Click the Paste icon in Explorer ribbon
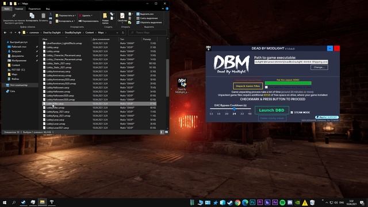 [x=44, y=16]
